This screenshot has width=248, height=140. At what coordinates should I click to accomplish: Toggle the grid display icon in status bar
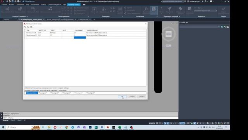[x=157, y=123]
